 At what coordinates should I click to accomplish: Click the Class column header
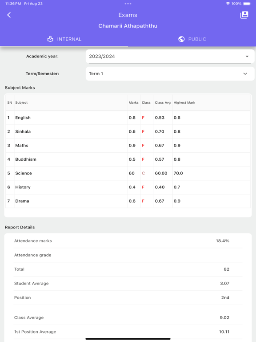[146, 102]
